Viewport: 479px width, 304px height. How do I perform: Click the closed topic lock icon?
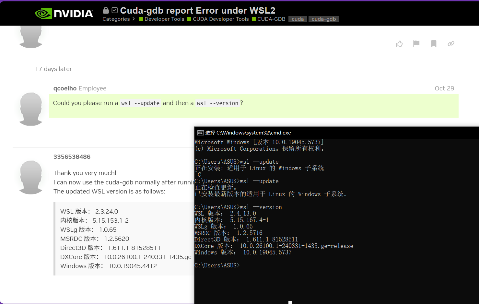click(106, 10)
